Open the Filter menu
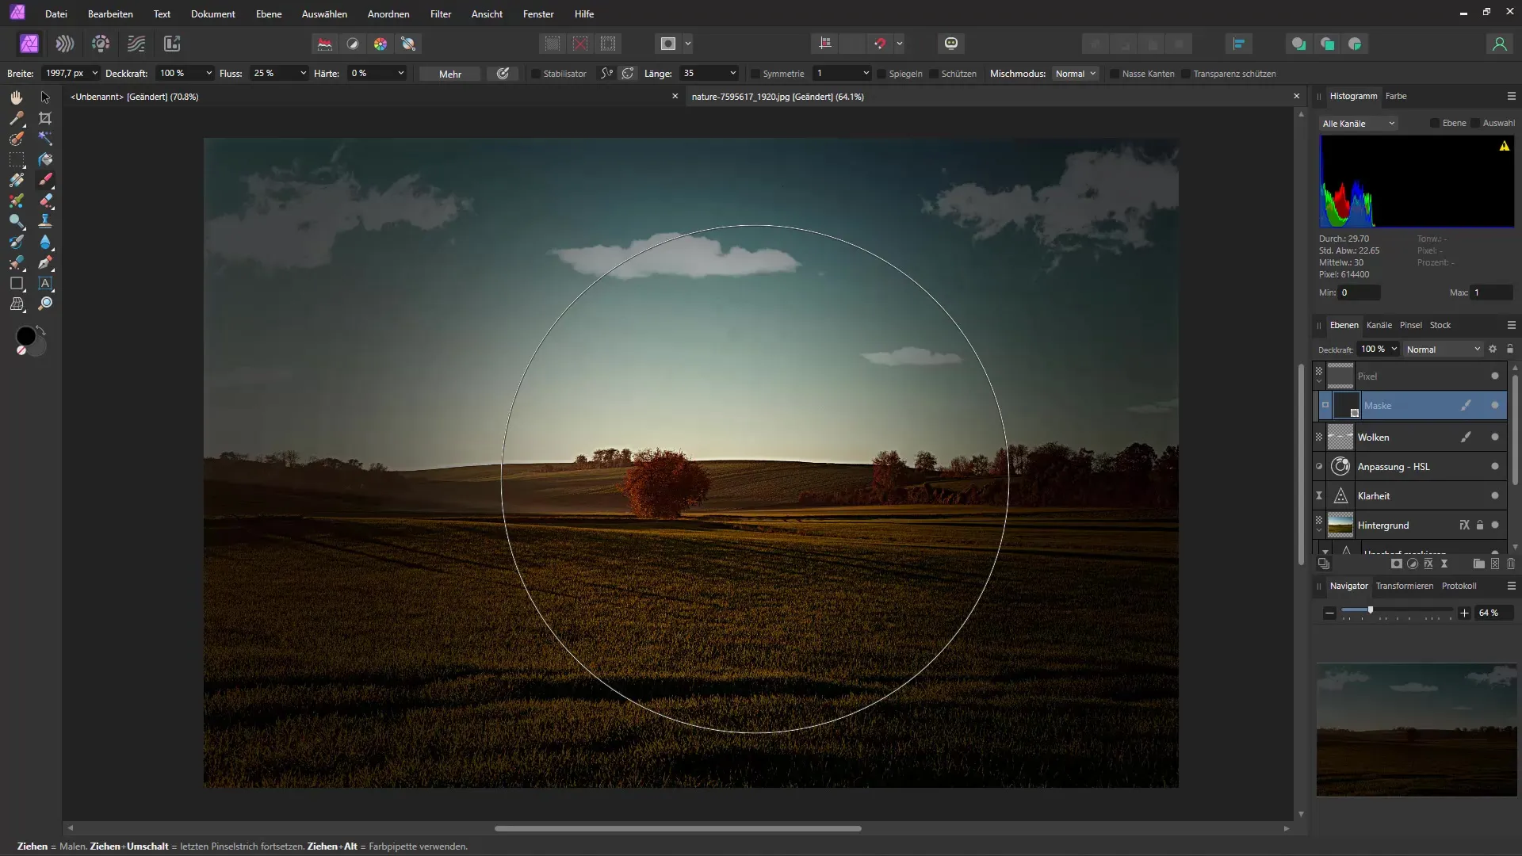 point(441,13)
